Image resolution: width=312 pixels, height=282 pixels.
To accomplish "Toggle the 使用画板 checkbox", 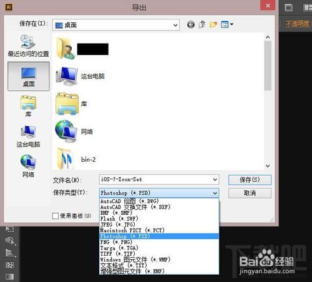I will tap(56, 216).
